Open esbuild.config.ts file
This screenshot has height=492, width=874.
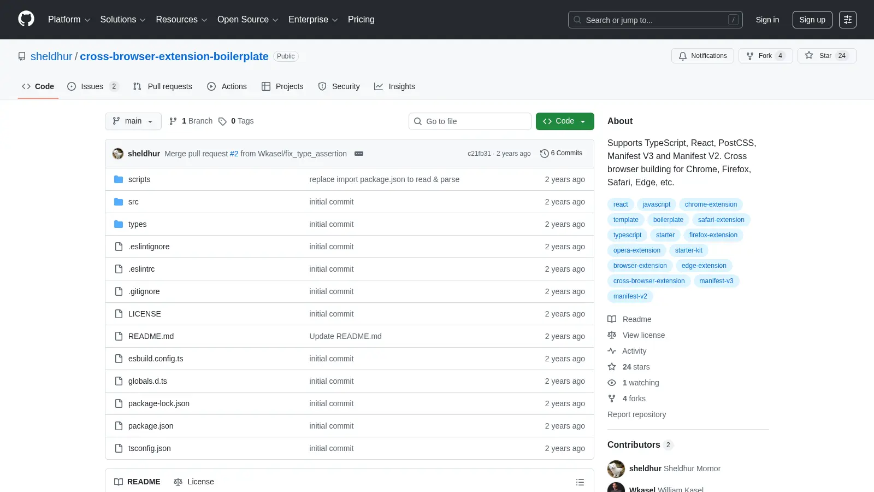coord(156,359)
